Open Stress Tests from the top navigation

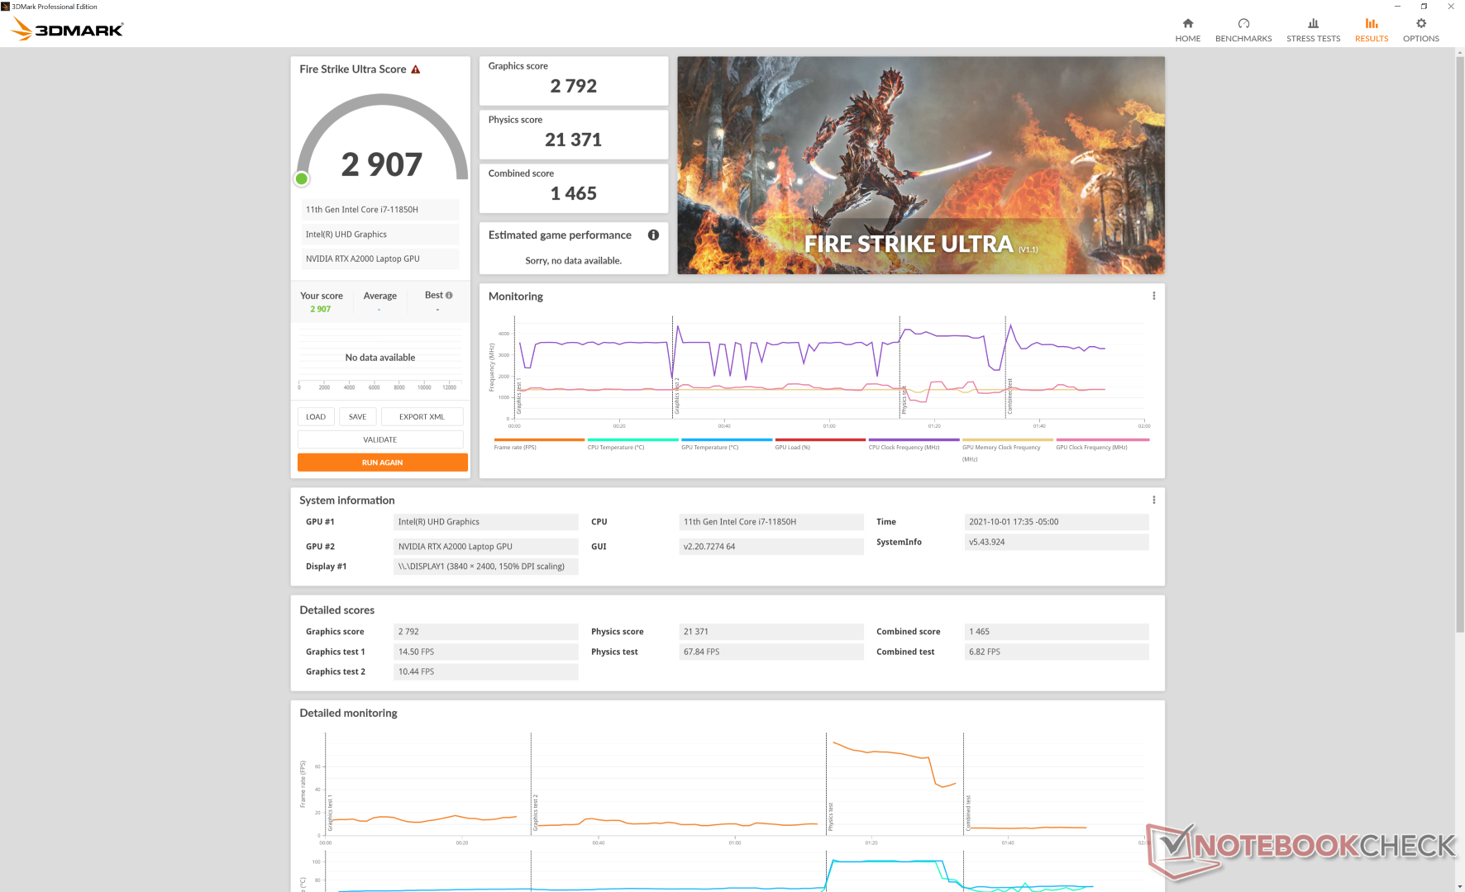[1313, 30]
